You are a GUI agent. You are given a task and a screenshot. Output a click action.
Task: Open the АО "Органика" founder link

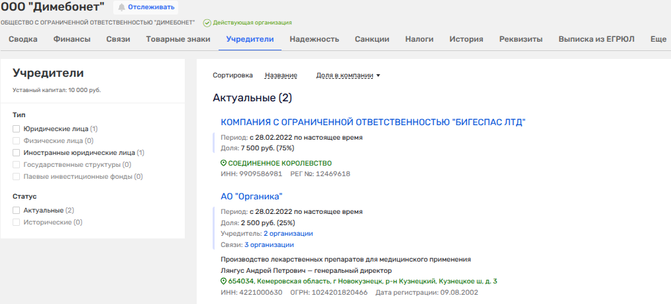point(252,196)
